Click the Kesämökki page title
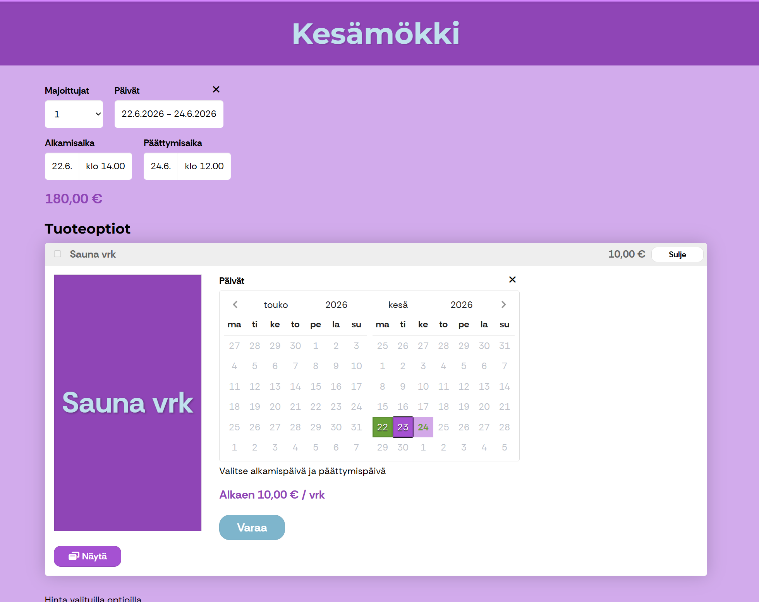 tap(376, 34)
